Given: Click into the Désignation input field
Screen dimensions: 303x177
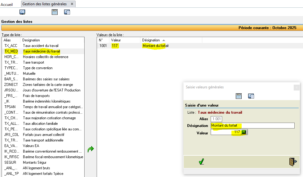Looking at the screenshot, I should [x=252, y=125].
